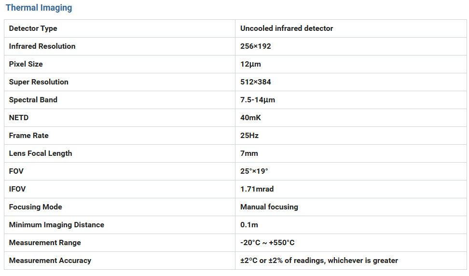The height and width of the screenshot is (276, 469).
Task: Select the 25°×19° FOV value
Action: [x=254, y=171]
